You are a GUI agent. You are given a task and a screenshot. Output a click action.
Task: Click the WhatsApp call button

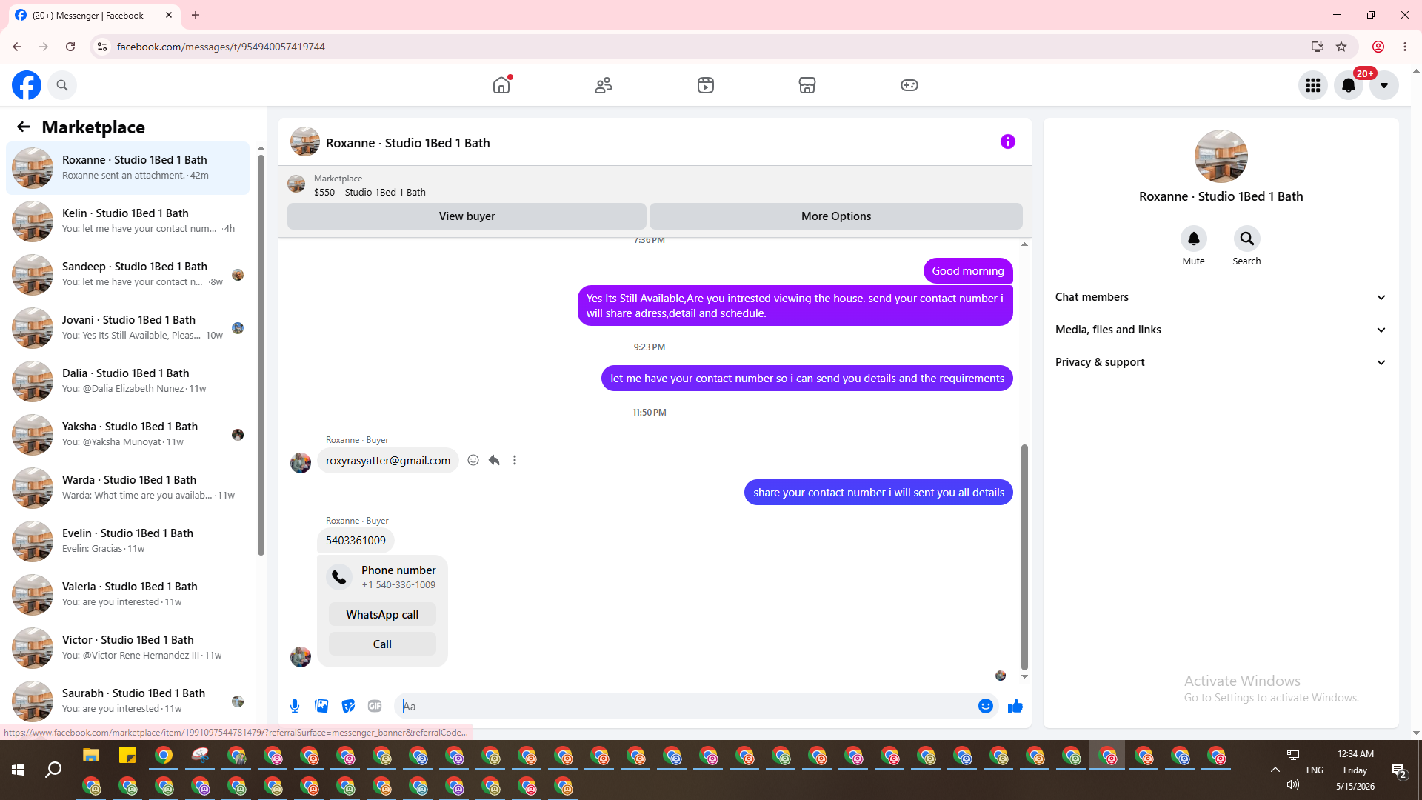pyautogui.click(x=382, y=615)
